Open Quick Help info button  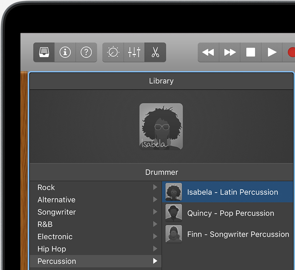[65, 52]
